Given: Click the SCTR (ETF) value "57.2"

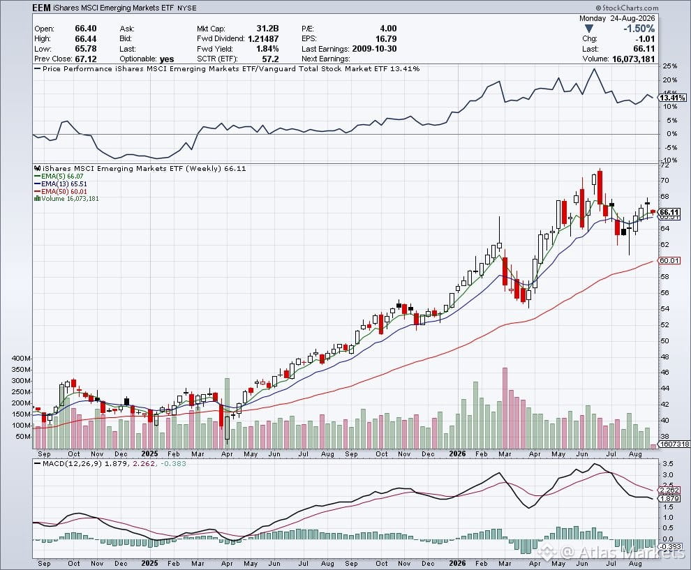Looking at the screenshot, I should (271, 59).
